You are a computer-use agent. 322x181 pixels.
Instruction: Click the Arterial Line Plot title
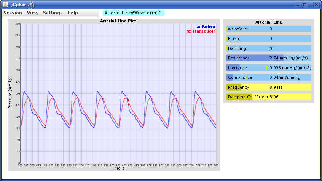(x=118, y=21)
